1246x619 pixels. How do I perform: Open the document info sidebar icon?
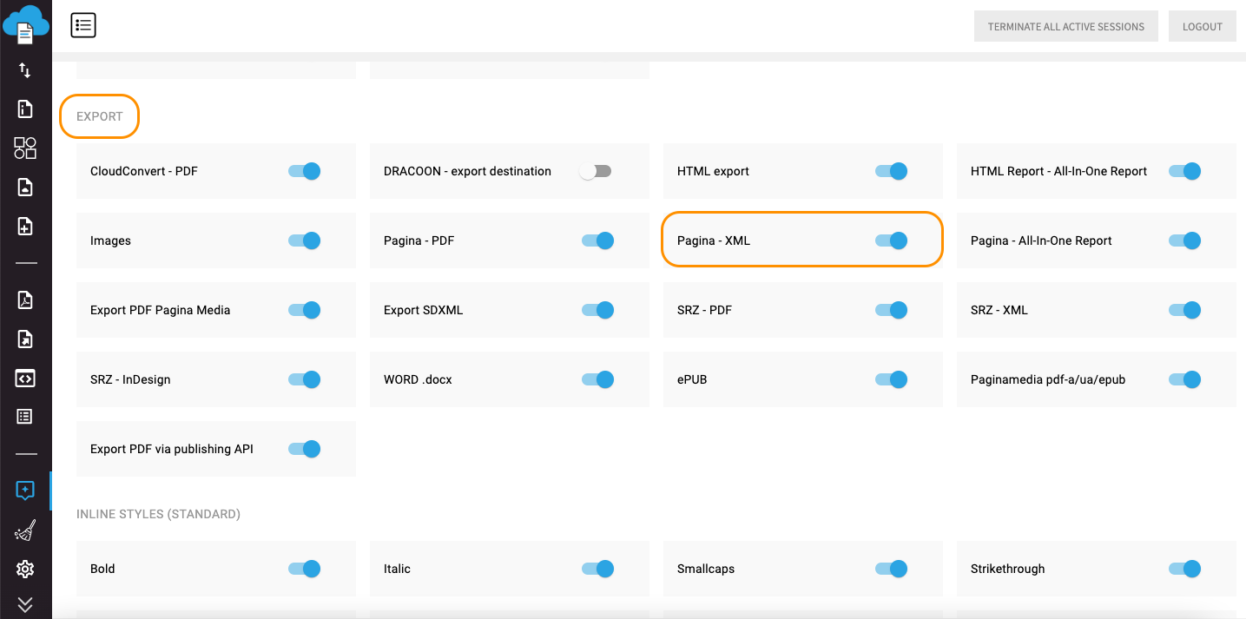coord(25,109)
